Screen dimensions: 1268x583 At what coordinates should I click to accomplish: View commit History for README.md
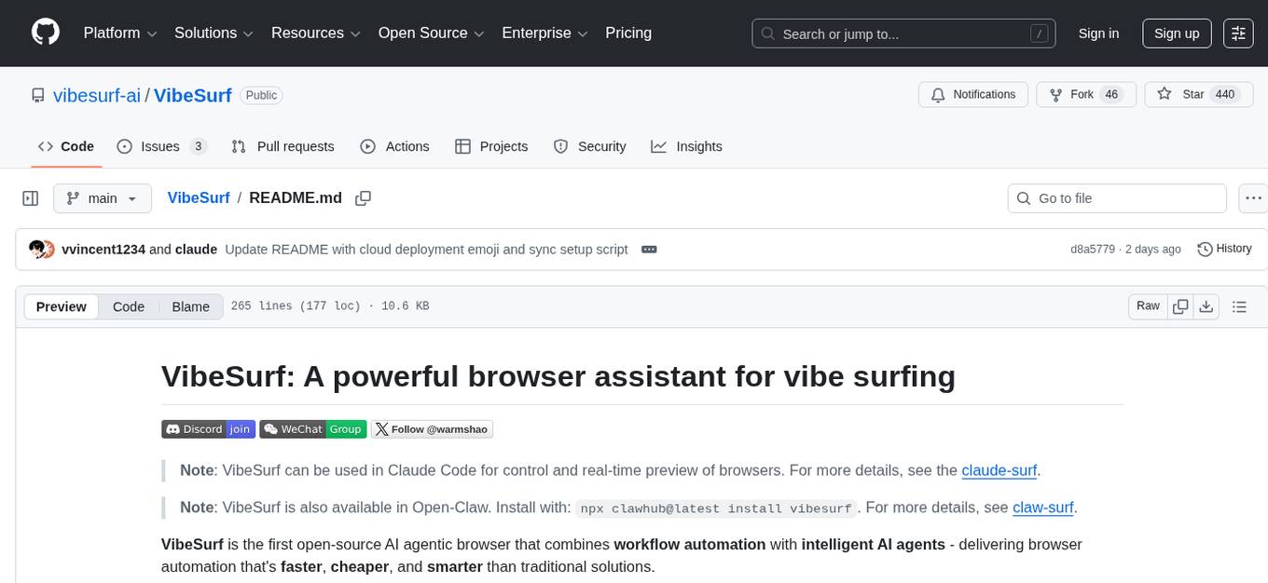click(1224, 249)
